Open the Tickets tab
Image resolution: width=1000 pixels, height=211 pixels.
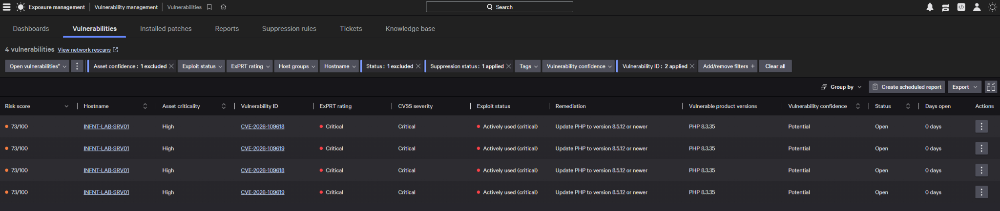[x=351, y=28]
